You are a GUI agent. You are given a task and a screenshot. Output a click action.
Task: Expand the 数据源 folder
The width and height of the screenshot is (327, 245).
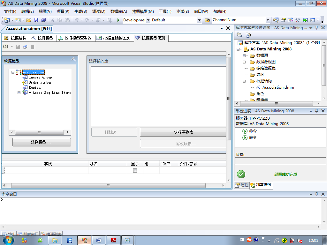244,56
